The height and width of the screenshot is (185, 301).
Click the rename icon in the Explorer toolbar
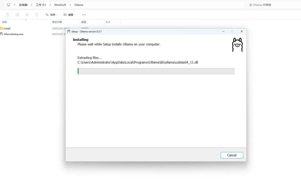point(17,15)
